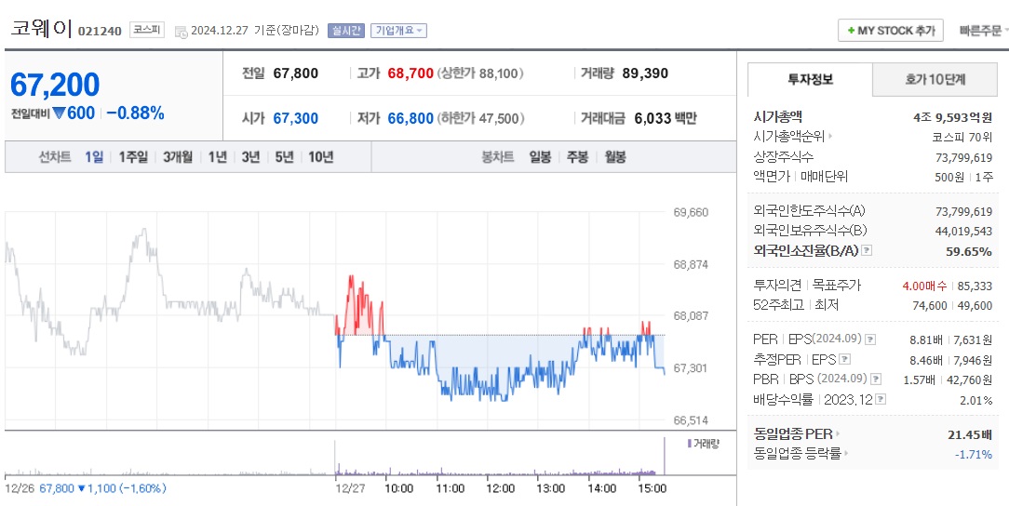This screenshot has width=1009, height=506.
Task: Add stock with MY STOCK 추가 button
Action: tap(891, 31)
